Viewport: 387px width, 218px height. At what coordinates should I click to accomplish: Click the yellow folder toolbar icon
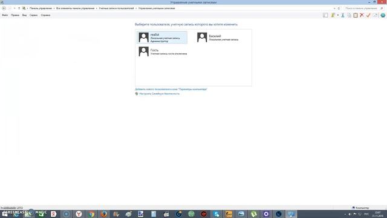tap(333, 15)
